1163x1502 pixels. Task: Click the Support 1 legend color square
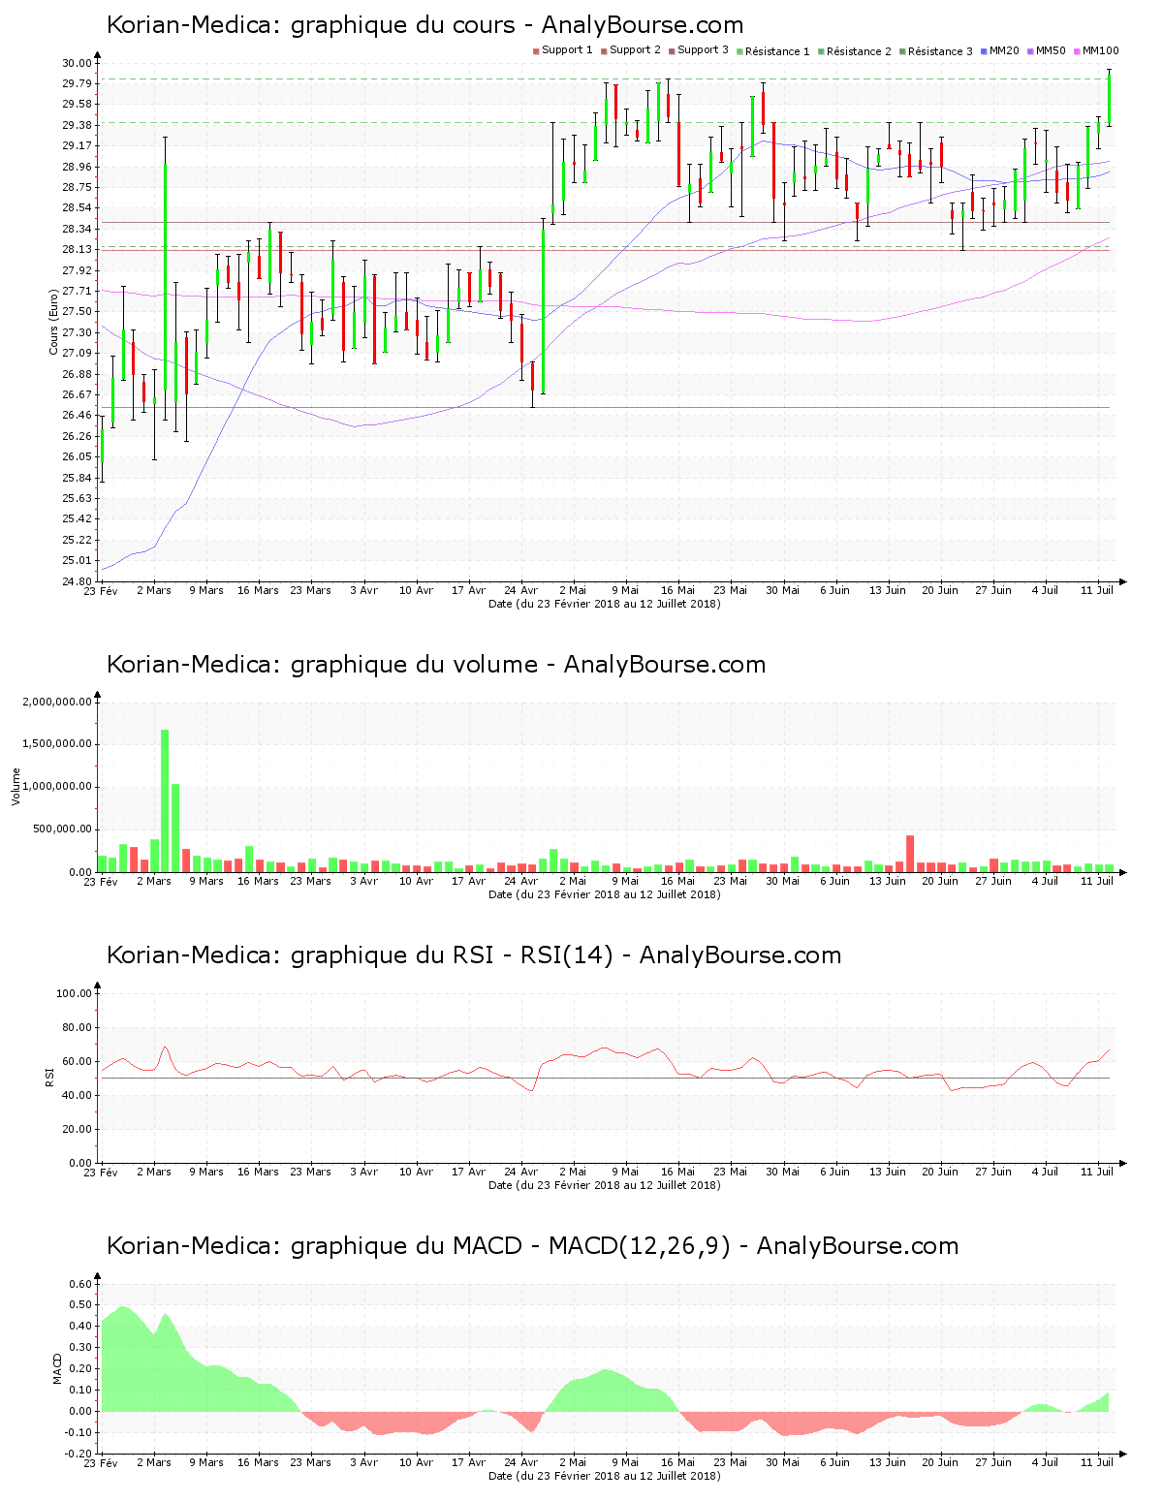pyautogui.click(x=536, y=51)
